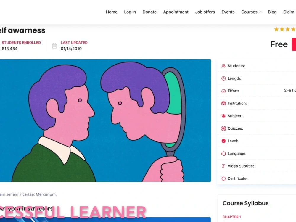Click the 'Institution:' label text
The image size is (296, 222).
click(237, 103)
